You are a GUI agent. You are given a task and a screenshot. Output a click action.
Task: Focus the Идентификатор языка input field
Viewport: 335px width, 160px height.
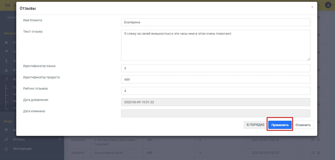[215, 68]
